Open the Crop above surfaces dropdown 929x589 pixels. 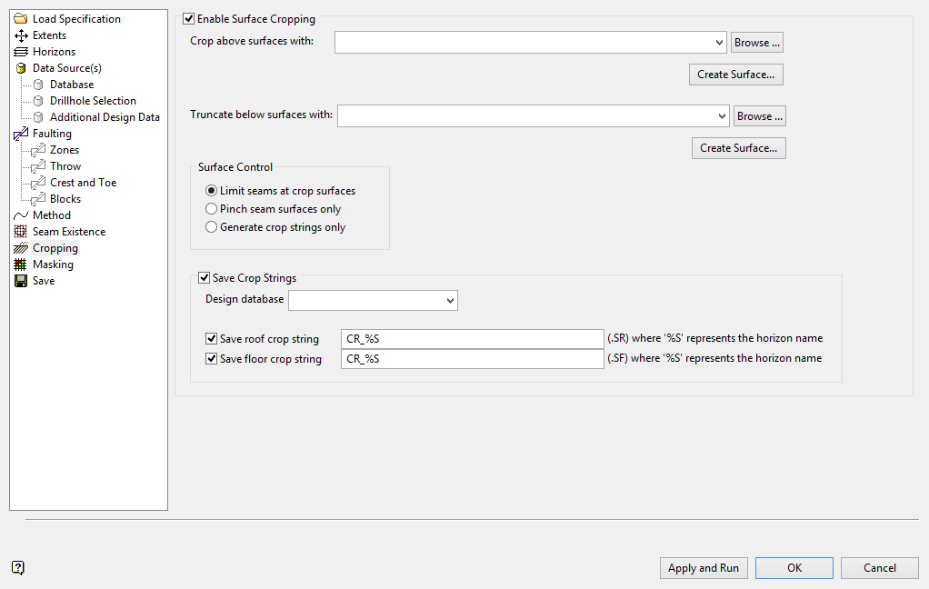coord(718,43)
